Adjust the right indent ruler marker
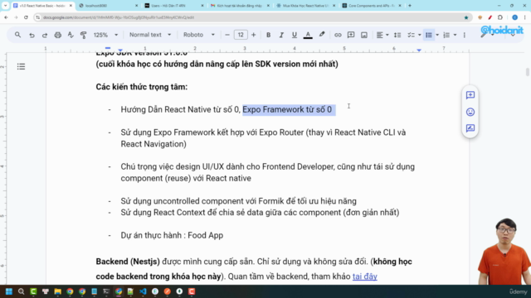The width and height of the screenshot is (531, 298). coord(419,50)
